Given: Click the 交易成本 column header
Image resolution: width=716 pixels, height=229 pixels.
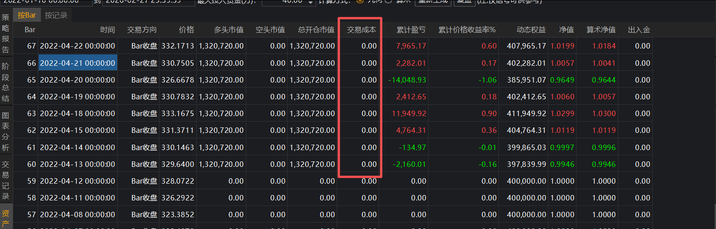Looking at the screenshot, I should 361,30.
